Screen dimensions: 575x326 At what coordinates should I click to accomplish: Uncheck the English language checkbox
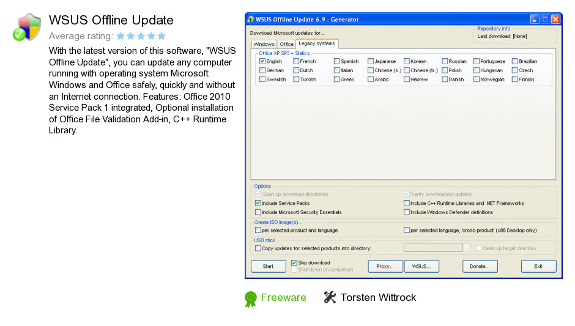(262, 61)
